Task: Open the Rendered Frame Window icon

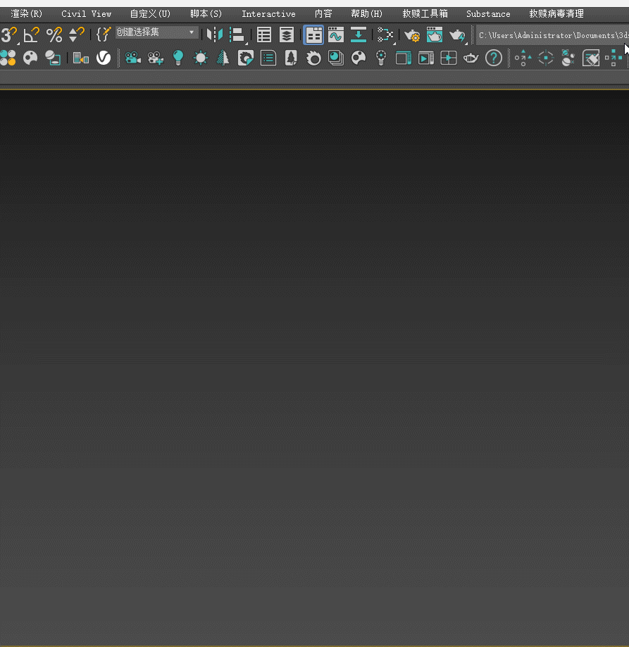Action: click(x=435, y=34)
